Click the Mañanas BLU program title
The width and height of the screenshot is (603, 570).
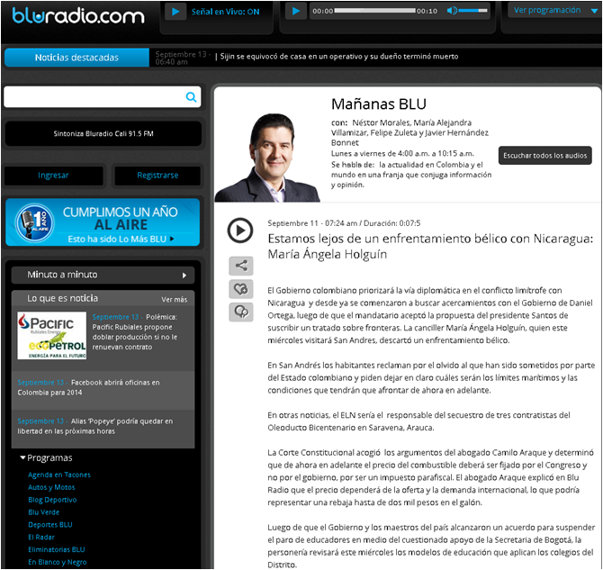[x=379, y=104]
